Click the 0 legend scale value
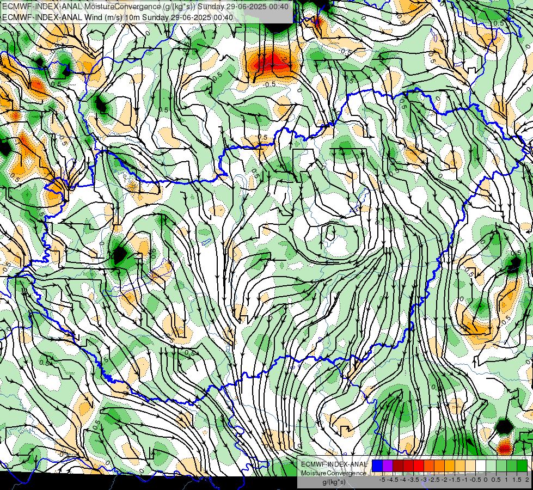This screenshot has width=533, height=490. [486, 480]
